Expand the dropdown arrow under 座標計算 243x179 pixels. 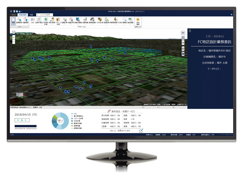point(64,24)
